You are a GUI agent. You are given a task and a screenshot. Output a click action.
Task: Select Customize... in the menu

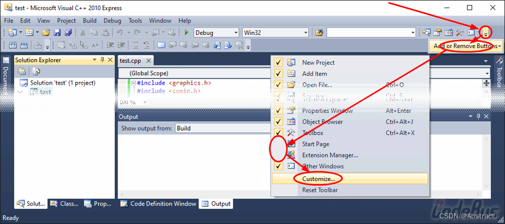pos(318,179)
